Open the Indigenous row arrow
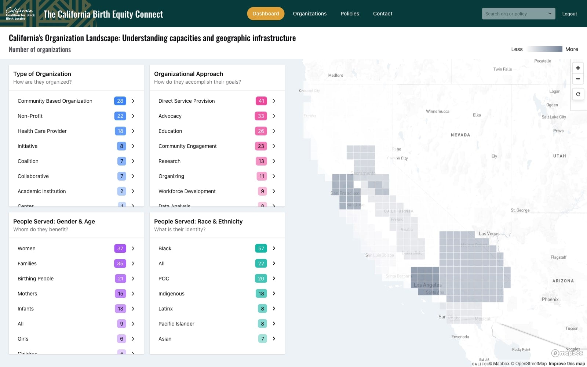 tap(274, 294)
